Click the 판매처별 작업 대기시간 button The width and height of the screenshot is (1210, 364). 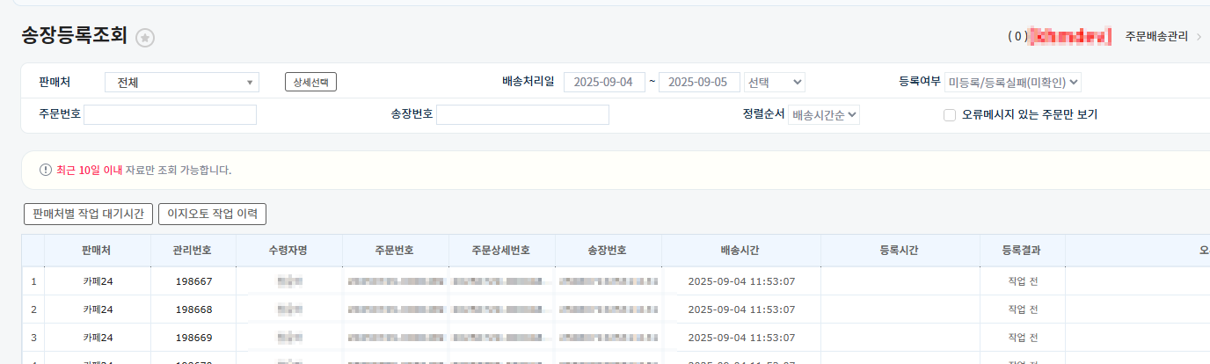click(89, 214)
